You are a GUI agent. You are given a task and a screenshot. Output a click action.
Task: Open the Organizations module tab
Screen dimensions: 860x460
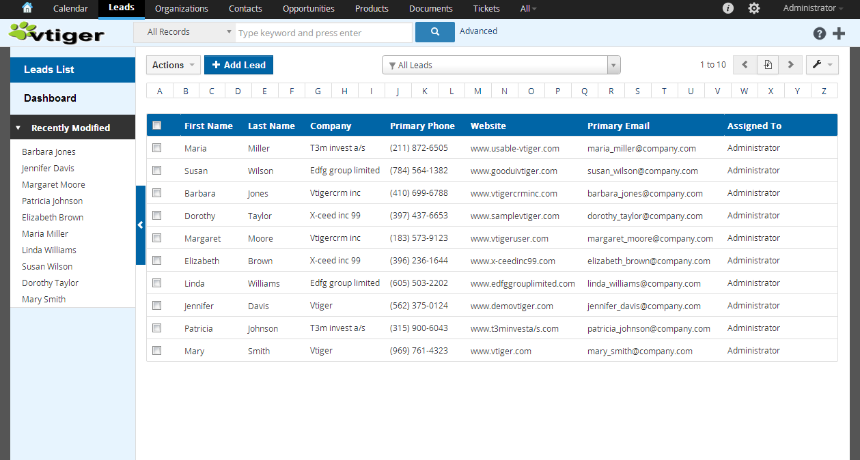tap(182, 9)
